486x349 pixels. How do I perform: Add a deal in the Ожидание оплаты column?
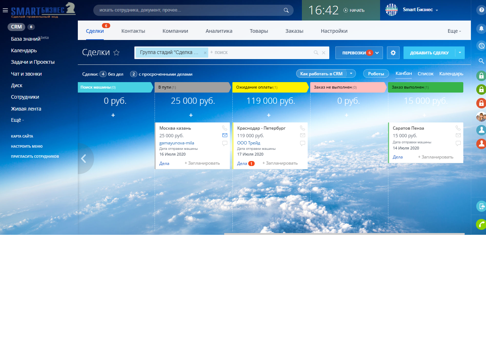click(269, 115)
